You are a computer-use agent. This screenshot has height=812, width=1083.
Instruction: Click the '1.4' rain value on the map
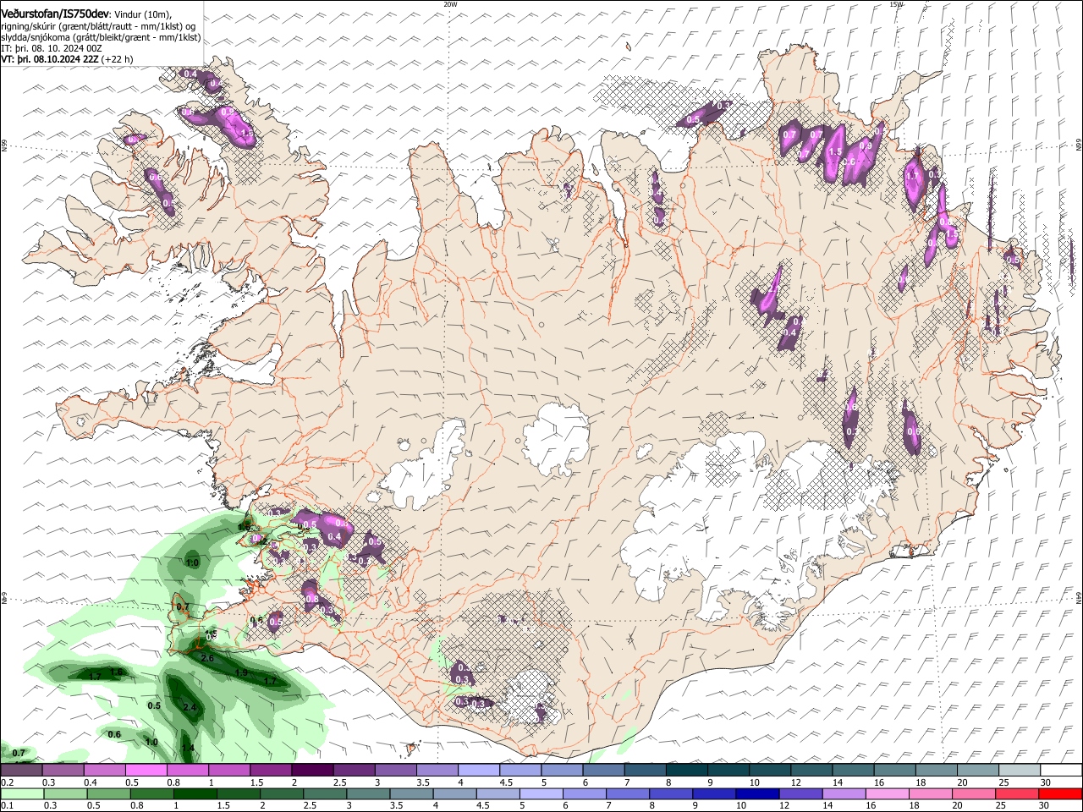(188, 748)
